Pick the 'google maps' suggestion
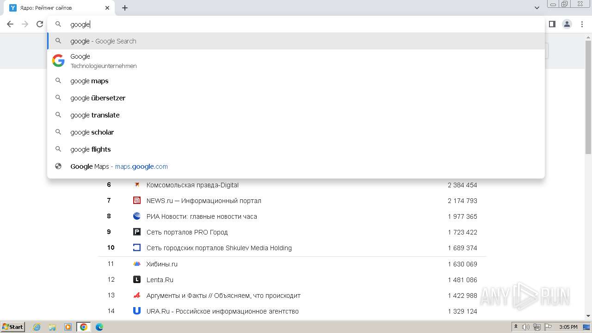 (x=296, y=81)
